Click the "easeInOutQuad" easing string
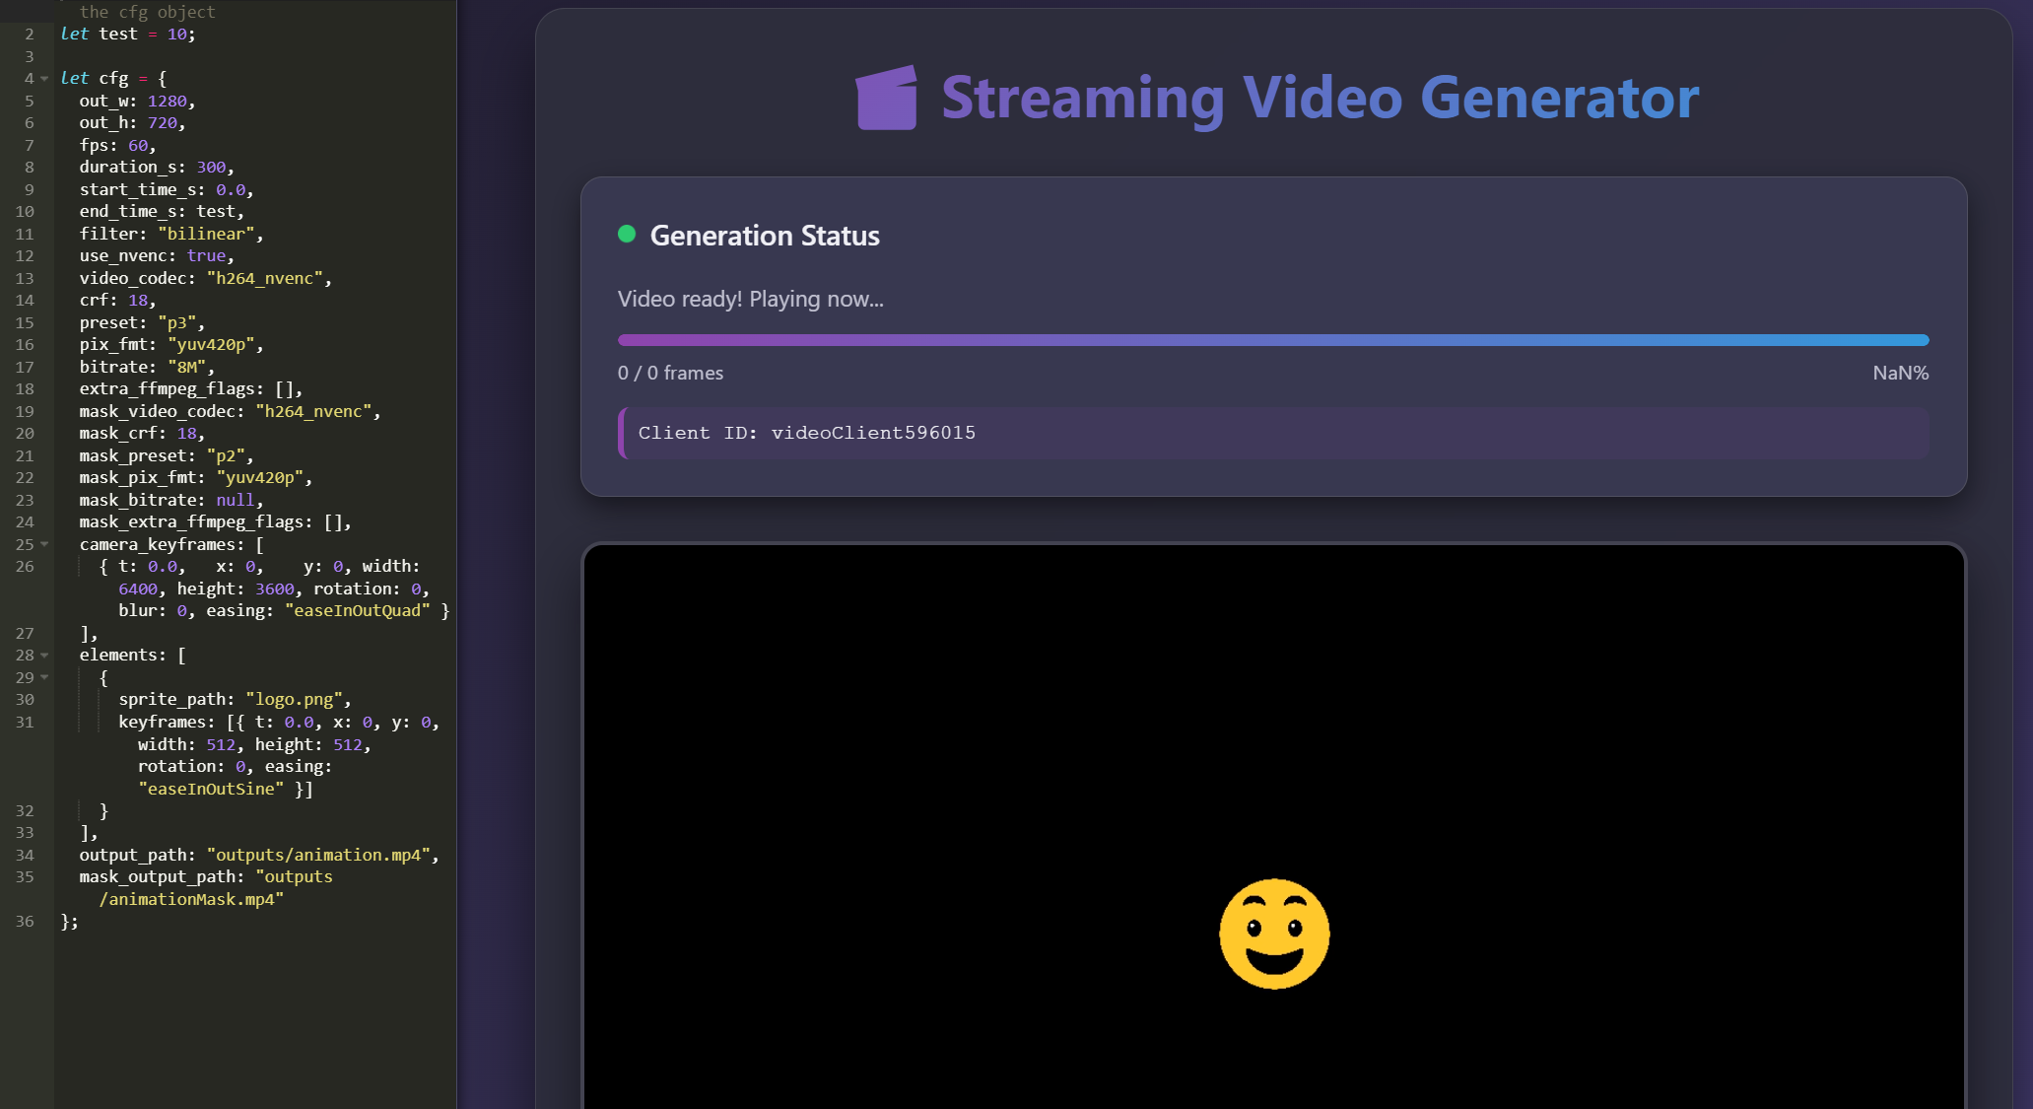 coord(358,610)
